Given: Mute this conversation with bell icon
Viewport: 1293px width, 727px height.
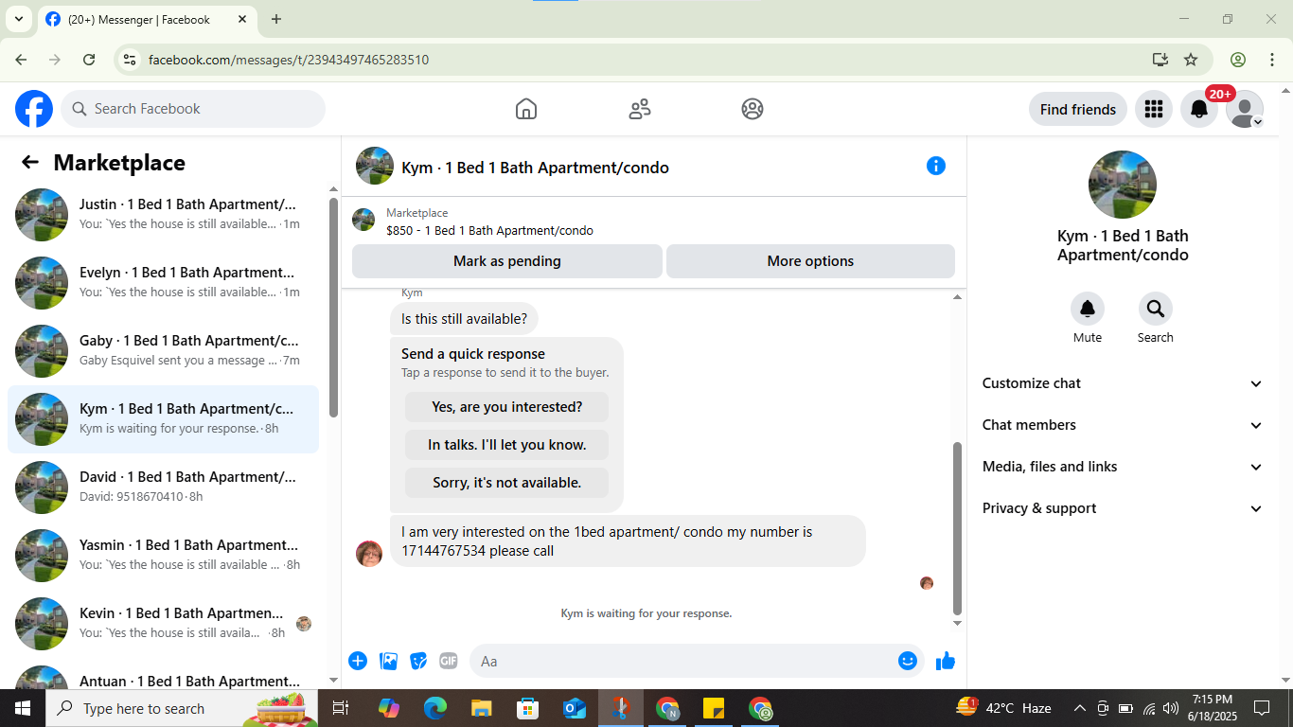Looking at the screenshot, I should [1088, 309].
